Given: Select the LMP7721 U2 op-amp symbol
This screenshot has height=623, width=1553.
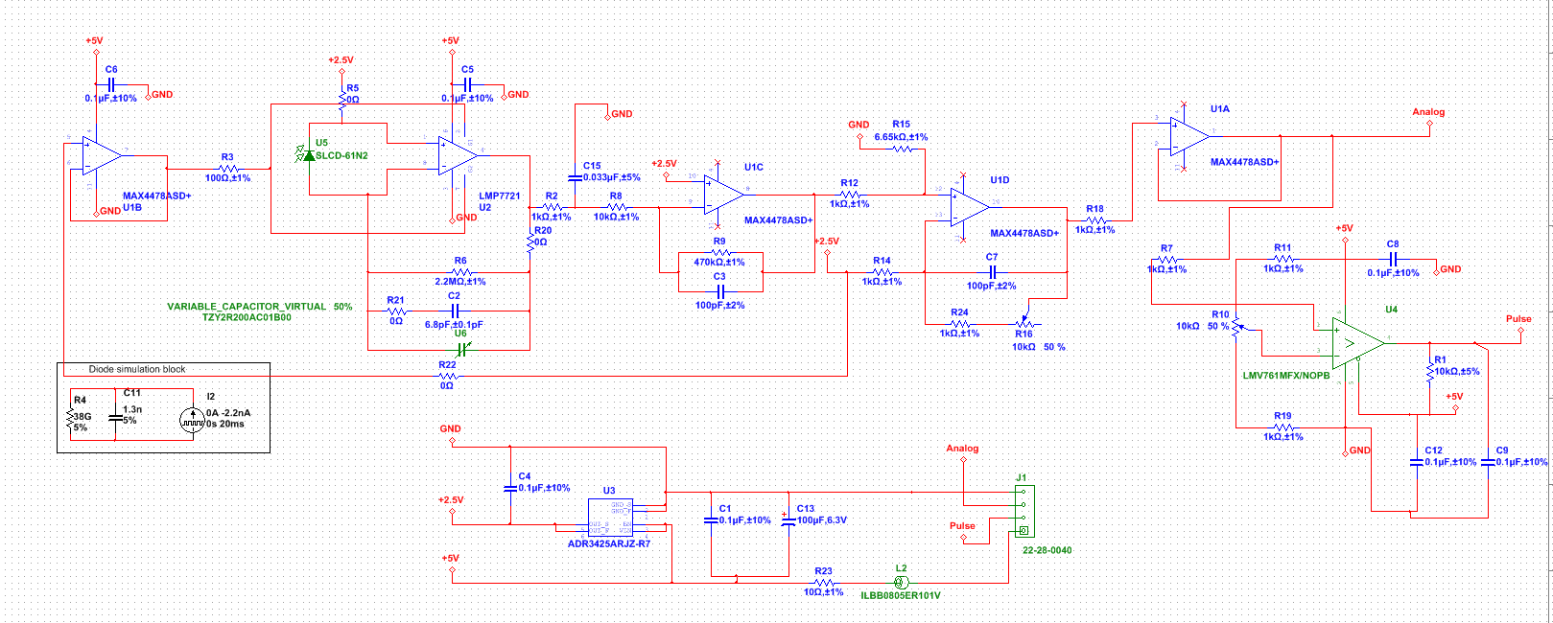Looking at the screenshot, I should (458, 155).
